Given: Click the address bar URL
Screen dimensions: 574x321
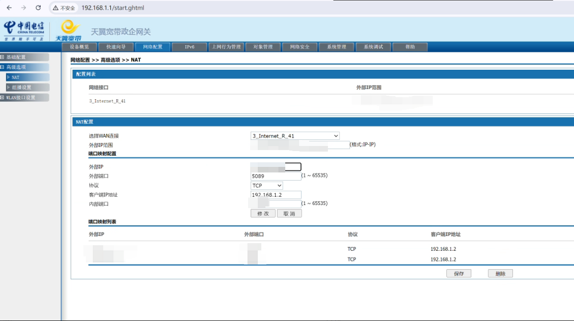Looking at the screenshot, I should 113,8.
